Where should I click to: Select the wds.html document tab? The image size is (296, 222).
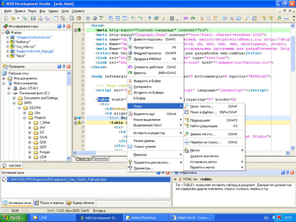12,165
